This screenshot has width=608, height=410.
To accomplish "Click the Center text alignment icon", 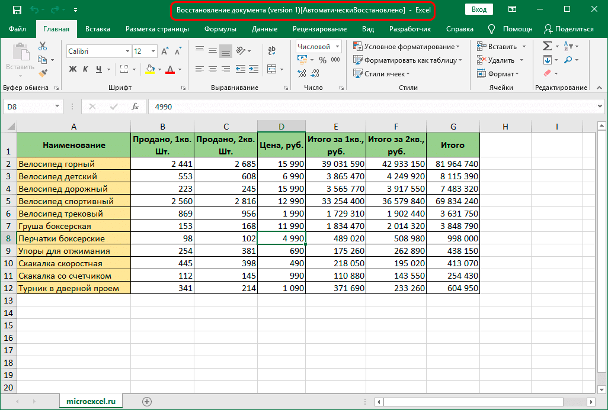I will (212, 69).
